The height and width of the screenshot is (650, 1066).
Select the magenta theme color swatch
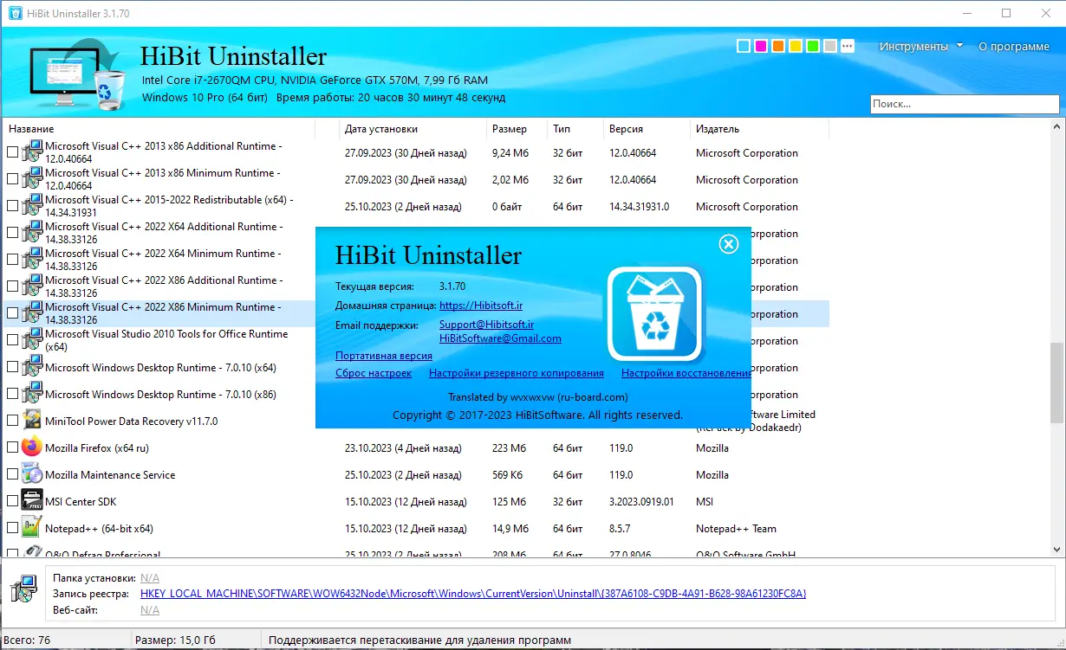(761, 46)
